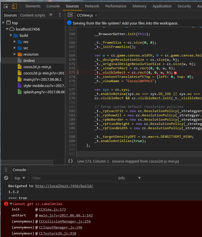This screenshot has width=202, height=237.
Task: Clear the console with the clear icon
Action: (x=6, y=178)
